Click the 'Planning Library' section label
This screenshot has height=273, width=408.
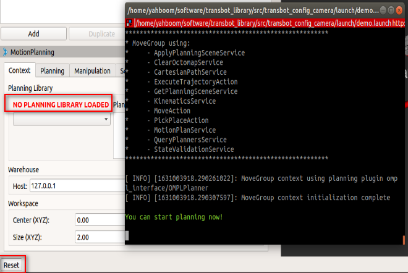coord(30,88)
